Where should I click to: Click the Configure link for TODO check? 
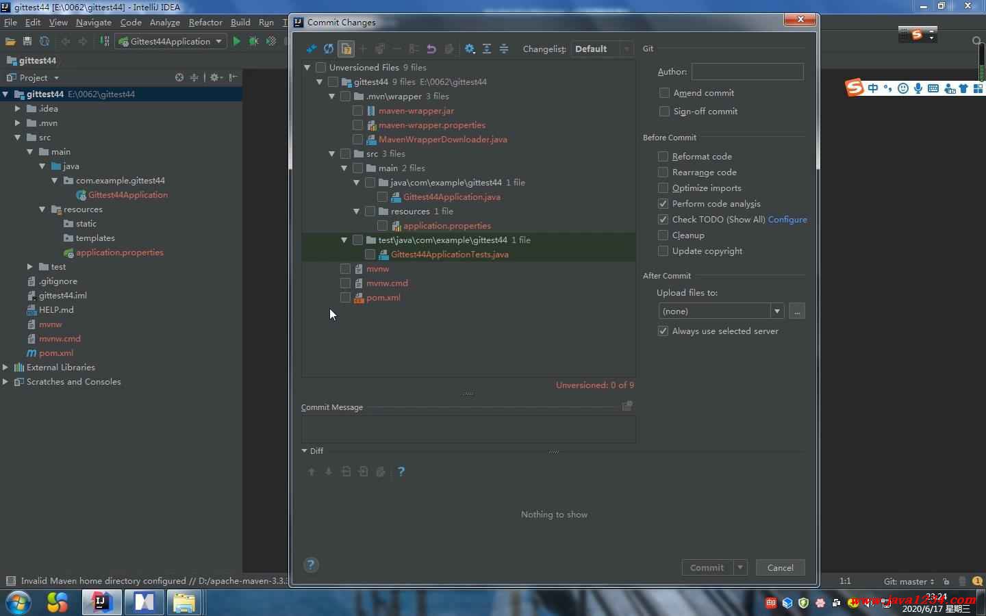click(787, 219)
